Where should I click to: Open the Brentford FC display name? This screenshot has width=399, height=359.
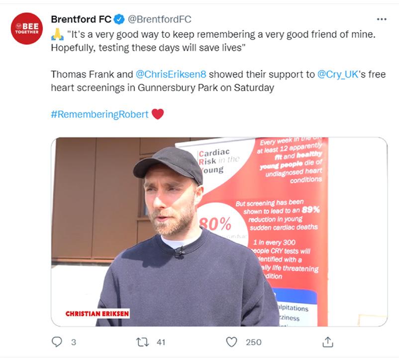click(x=81, y=19)
